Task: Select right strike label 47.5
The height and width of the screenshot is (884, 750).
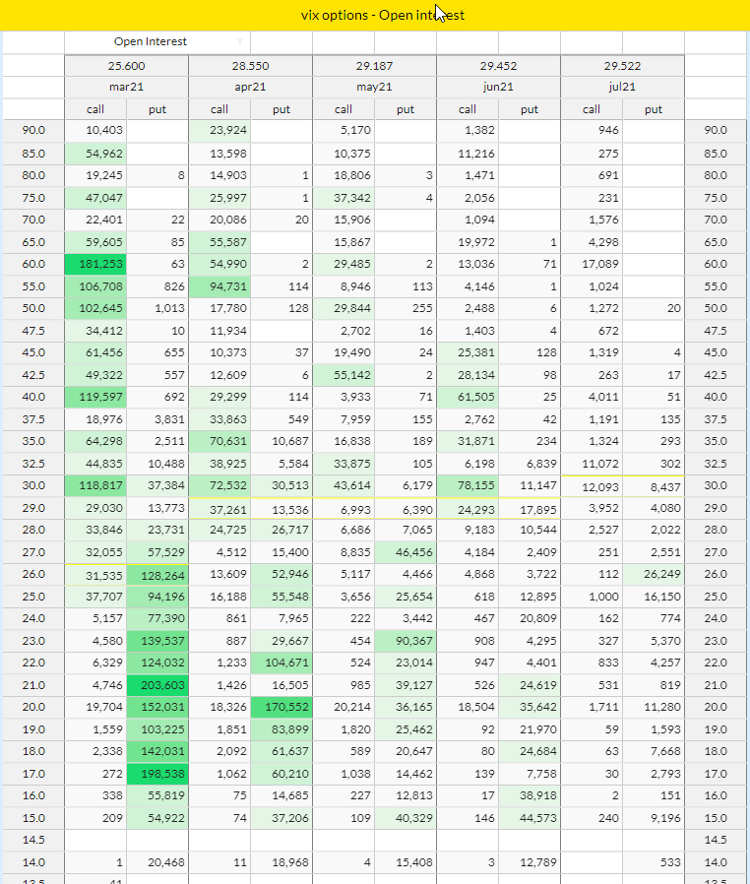Action: point(716,331)
